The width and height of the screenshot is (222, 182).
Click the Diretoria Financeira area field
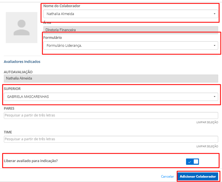(x=130, y=30)
